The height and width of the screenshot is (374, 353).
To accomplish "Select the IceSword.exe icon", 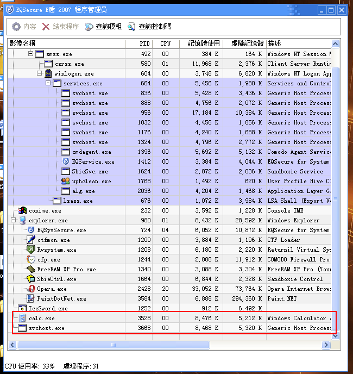I will click(22, 308).
